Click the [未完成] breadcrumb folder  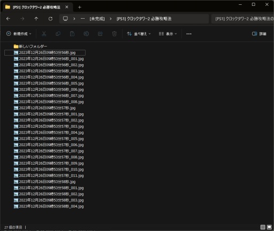click(x=97, y=19)
